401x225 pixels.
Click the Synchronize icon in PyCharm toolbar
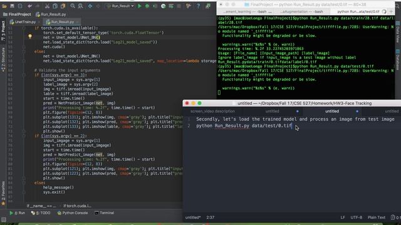[x=20, y=6]
